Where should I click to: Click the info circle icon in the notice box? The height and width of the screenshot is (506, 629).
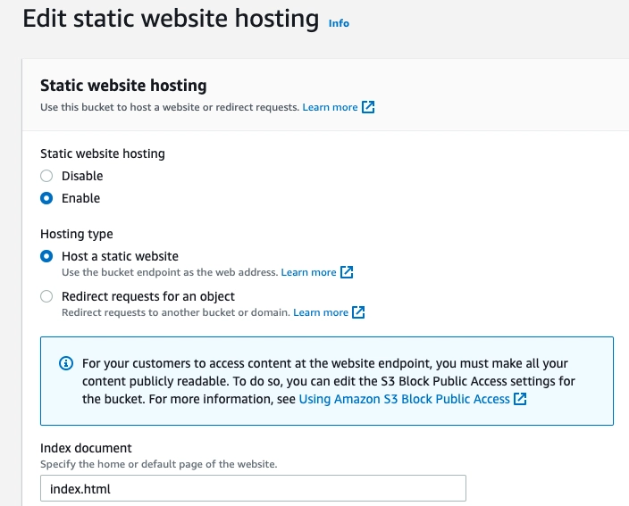click(65, 364)
